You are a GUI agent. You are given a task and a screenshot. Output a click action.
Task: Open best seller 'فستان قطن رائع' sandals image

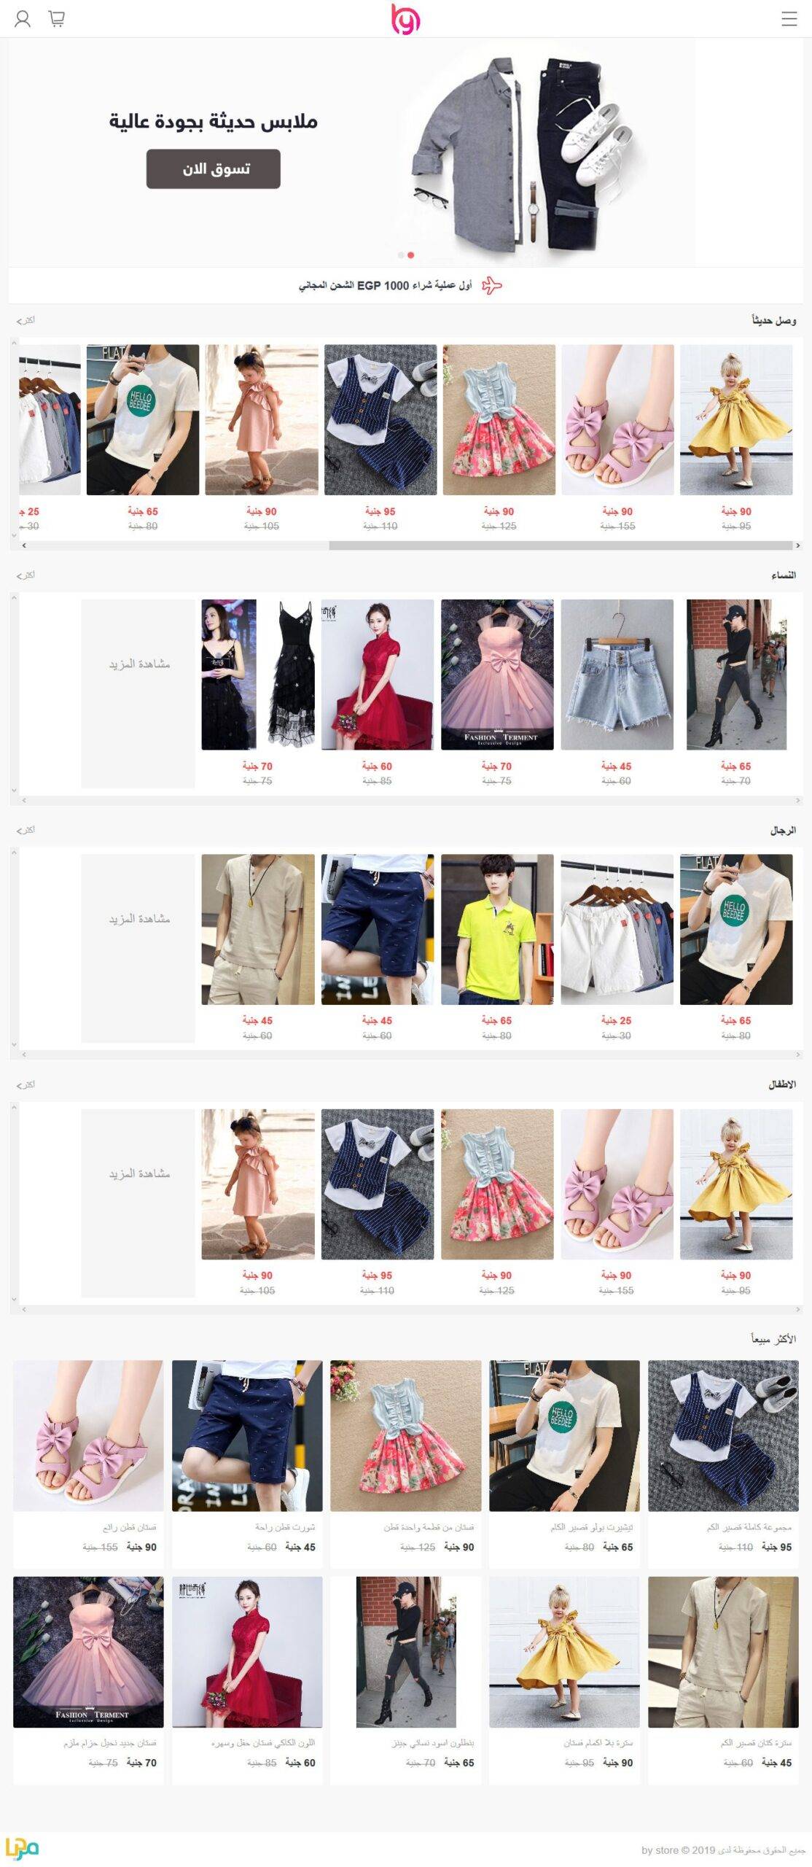88,1435
